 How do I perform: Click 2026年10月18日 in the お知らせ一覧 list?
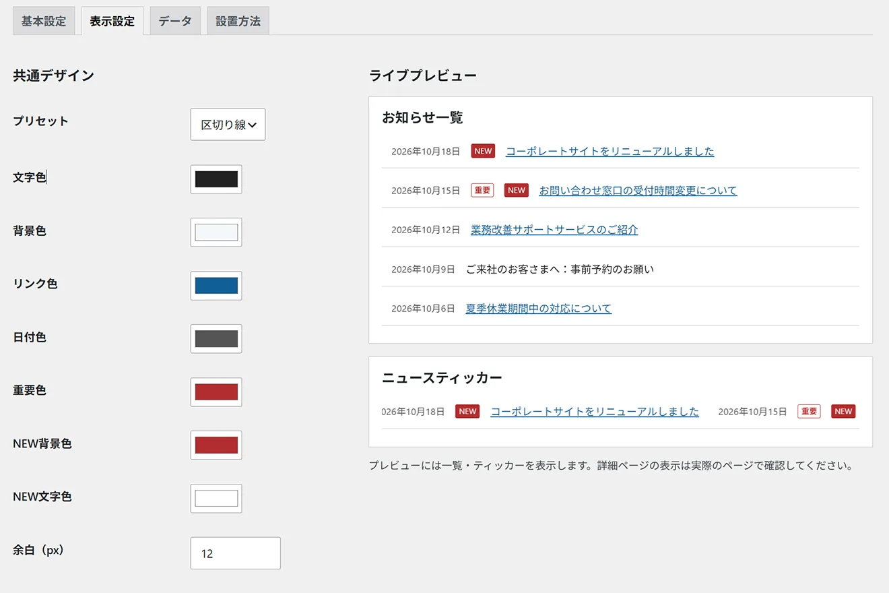click(426, 152)
